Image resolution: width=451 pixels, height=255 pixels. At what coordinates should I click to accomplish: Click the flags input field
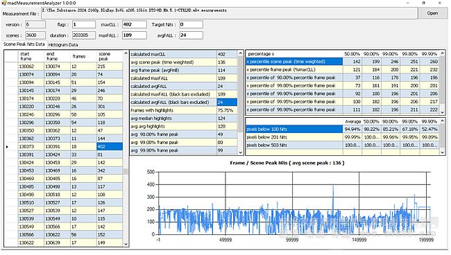(84, 24)
